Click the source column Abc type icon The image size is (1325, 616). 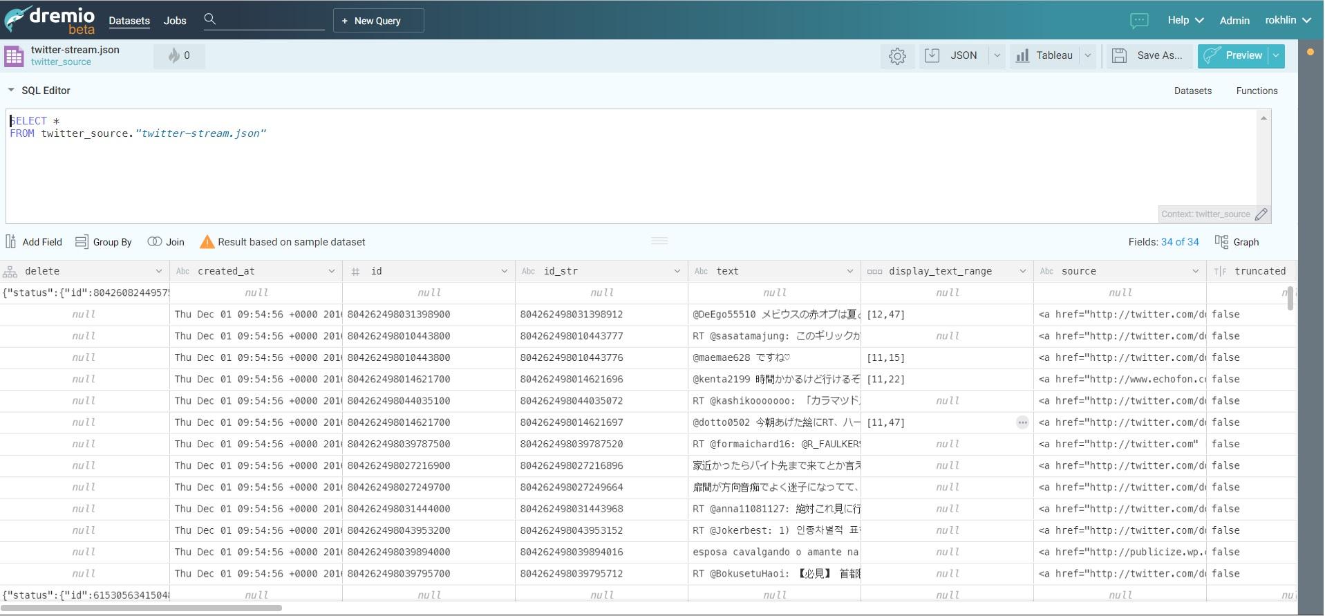point(1046,271)
